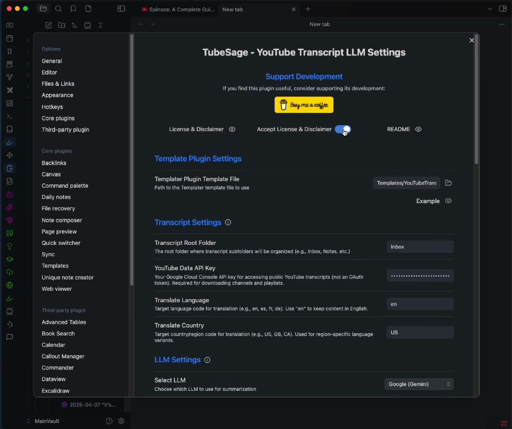Go back with the left arrow
512x429 pixels.
[141, 24]
